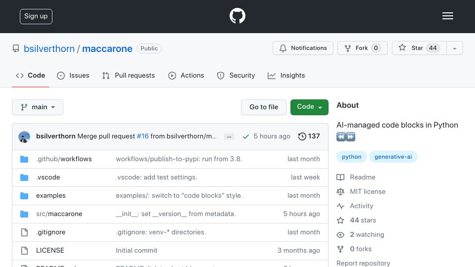Image resolution: width=475 pixels, height=267 pixels.
Task: Open the src/maccarone folder name
Action: 59,214
